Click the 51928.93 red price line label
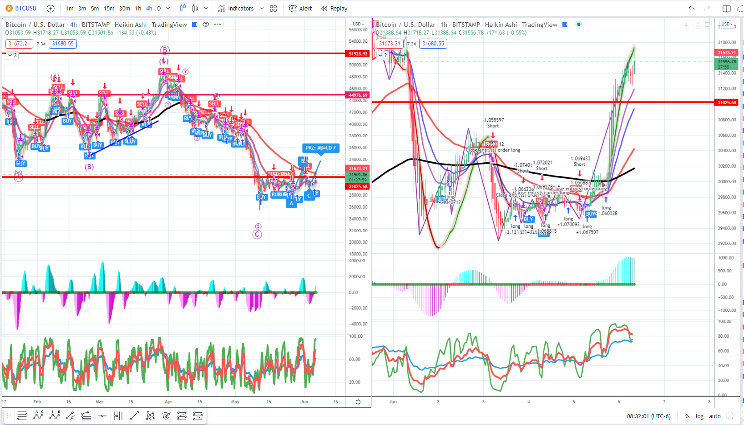Image resolution: width=744 pixels, height=425 pixels. [358, 54]
